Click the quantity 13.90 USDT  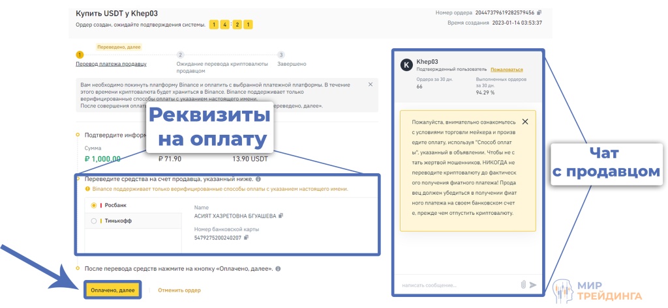pos(250,159)
